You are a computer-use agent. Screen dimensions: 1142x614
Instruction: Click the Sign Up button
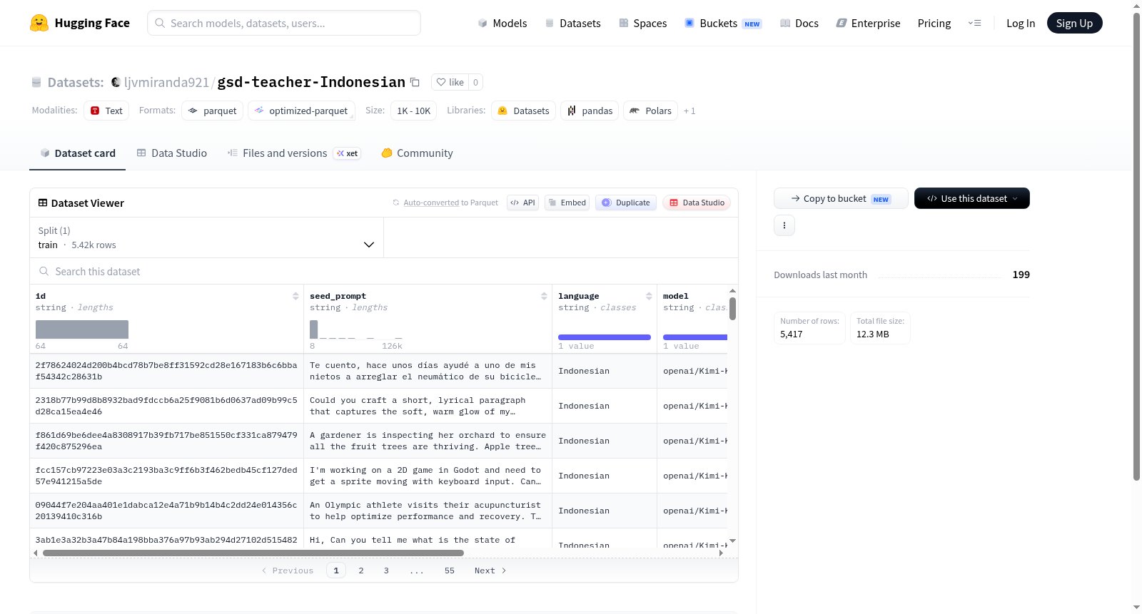click(1075, 23)
